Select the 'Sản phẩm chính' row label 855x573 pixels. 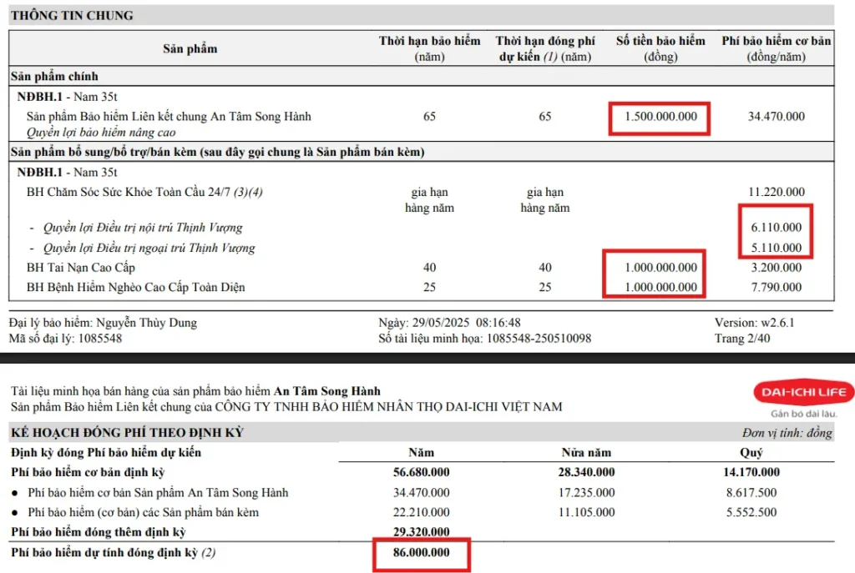54,76
